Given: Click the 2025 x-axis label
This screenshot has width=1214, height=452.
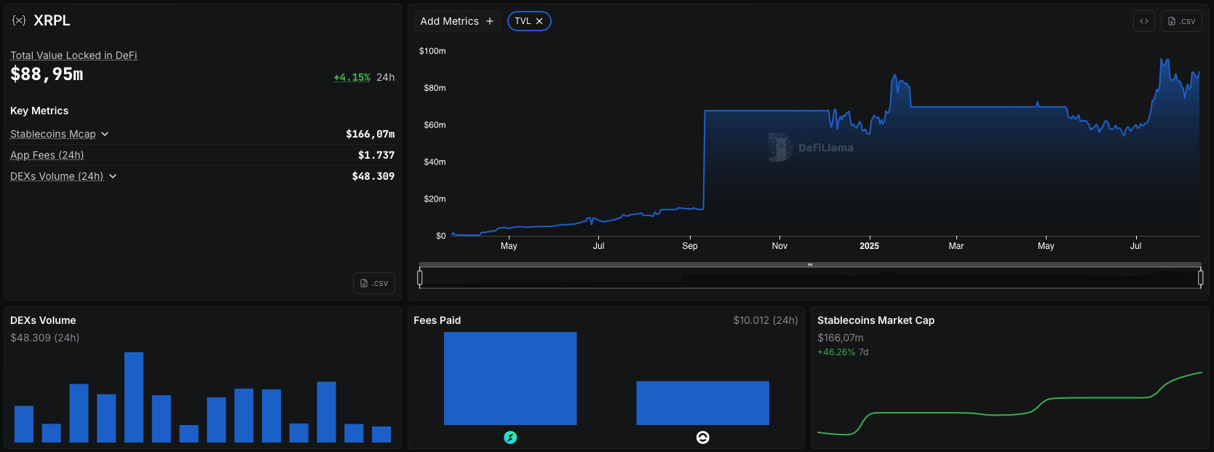Looking at the screenshot, I should click(x=869, y=246).
